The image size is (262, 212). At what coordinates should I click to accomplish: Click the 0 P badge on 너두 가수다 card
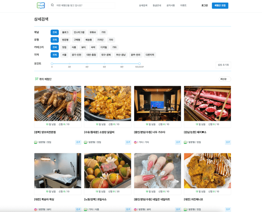(x=178, y=142)
